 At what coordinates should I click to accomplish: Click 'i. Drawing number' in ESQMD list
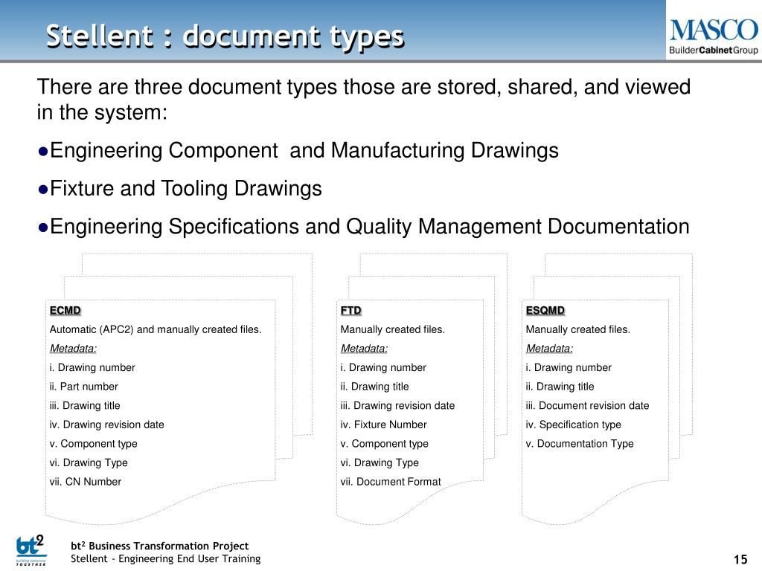(x=569, y=367)
